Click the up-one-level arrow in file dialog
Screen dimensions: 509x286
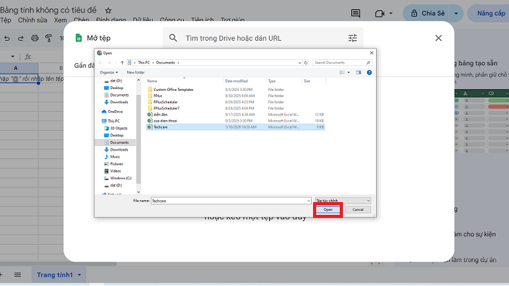point(122,62)
